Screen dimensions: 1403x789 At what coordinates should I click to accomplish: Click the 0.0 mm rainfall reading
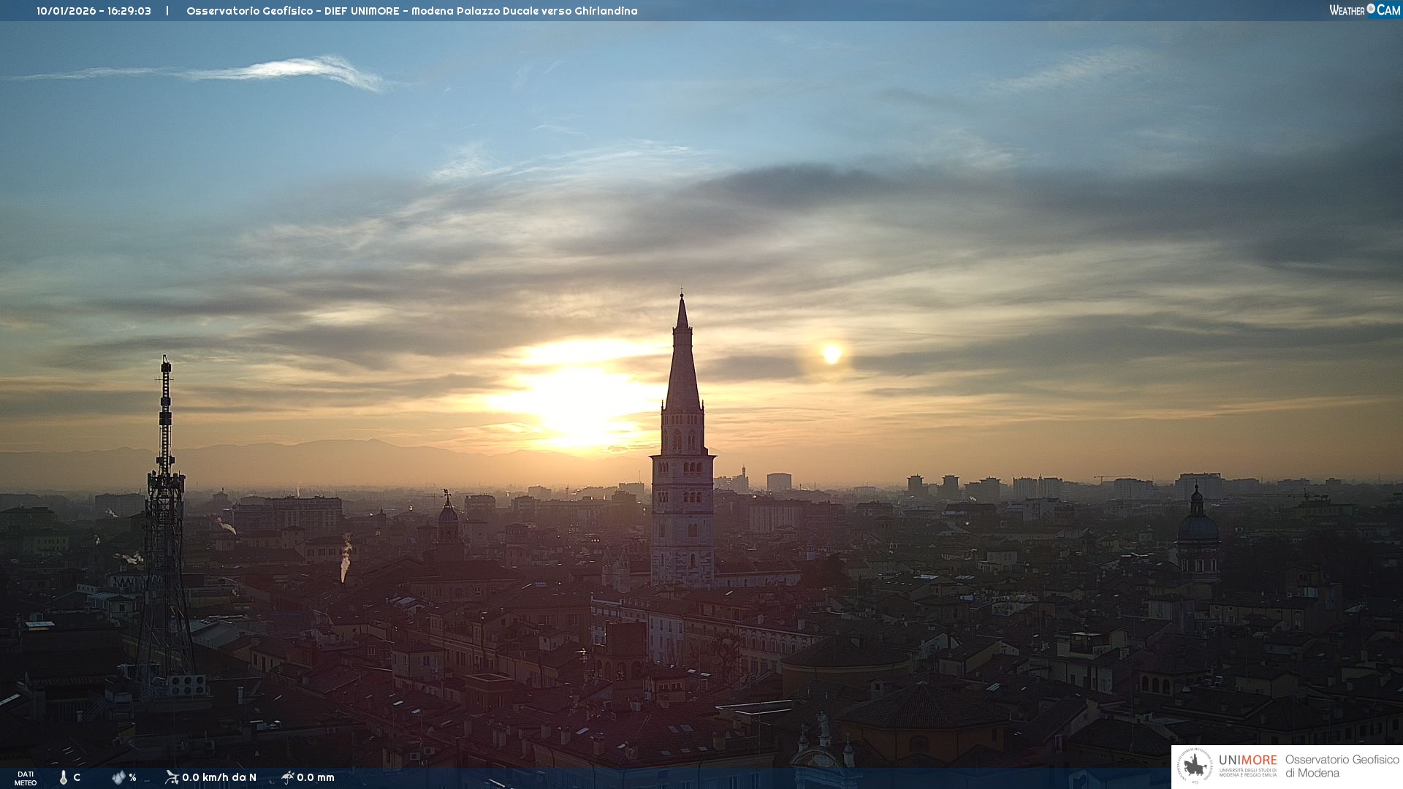point(316,777)
